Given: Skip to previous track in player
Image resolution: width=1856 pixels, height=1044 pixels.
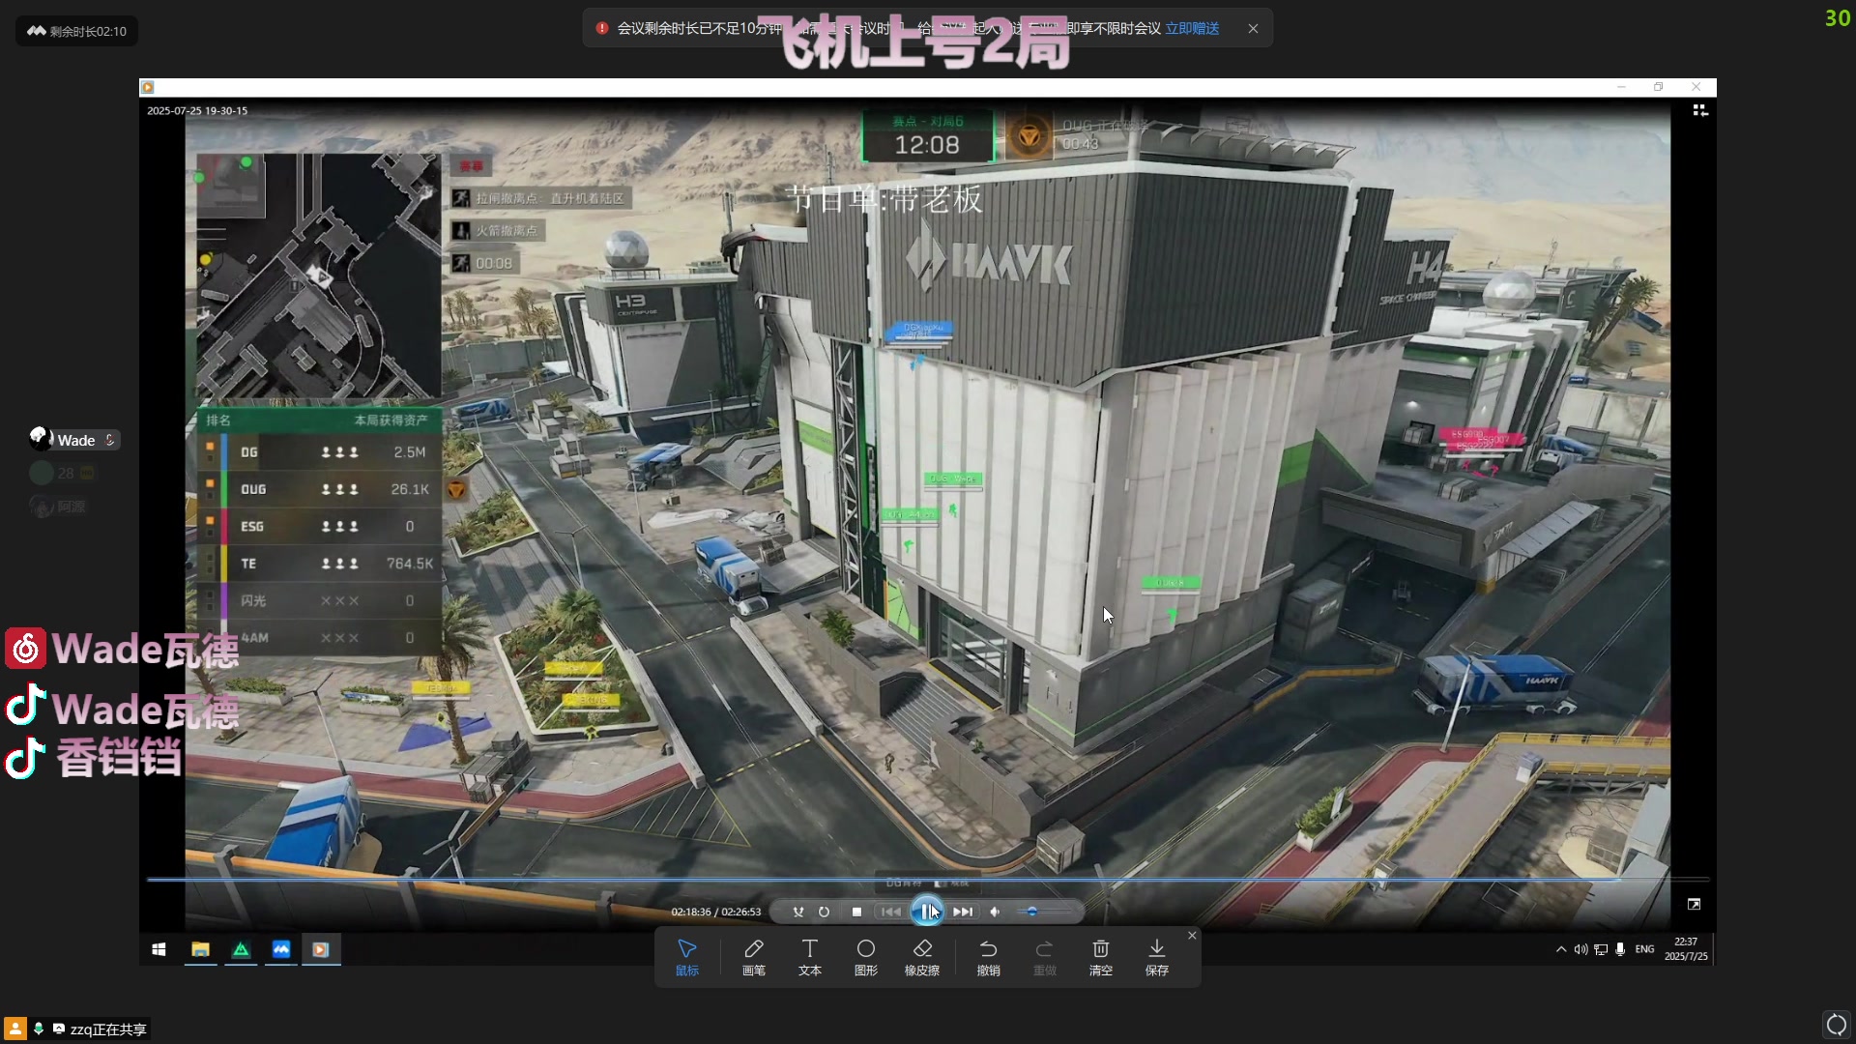Looking at the screenshot, I should pos(891,912).
